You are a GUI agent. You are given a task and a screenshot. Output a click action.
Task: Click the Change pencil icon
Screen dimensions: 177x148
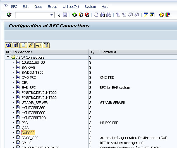[x=31, y=45]
